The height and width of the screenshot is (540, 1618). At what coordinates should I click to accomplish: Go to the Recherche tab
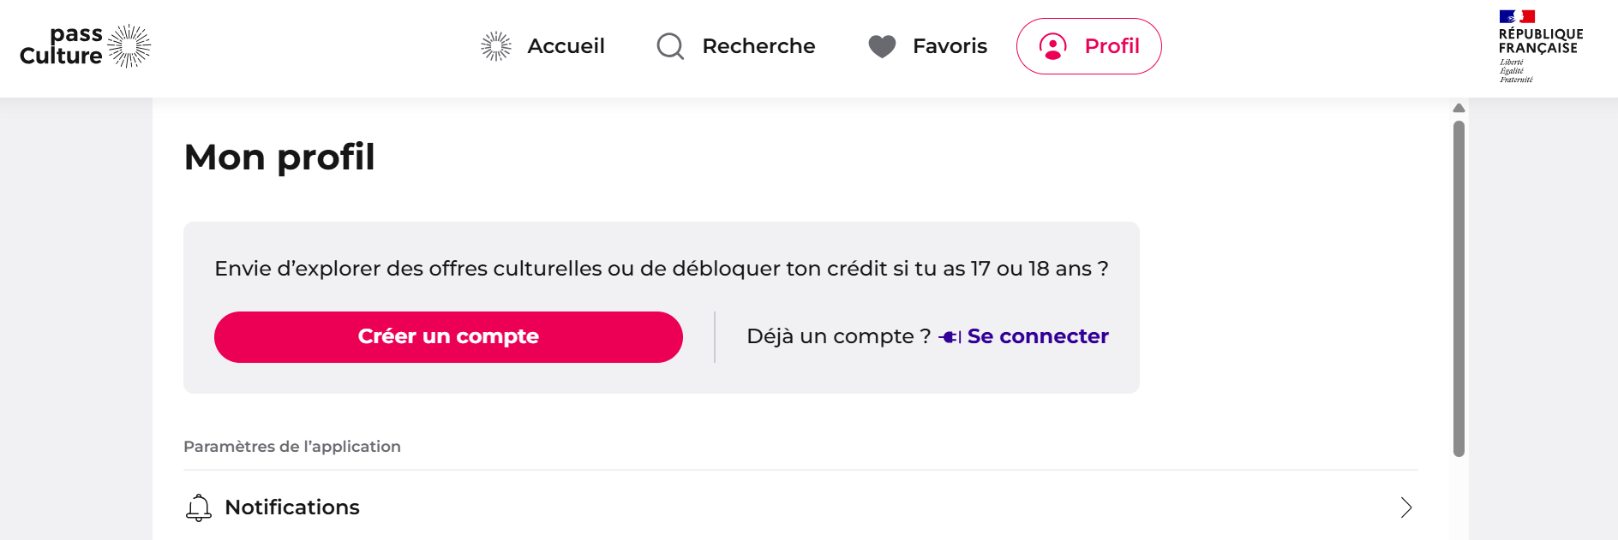pyautogui.click(x=736, y=46)
